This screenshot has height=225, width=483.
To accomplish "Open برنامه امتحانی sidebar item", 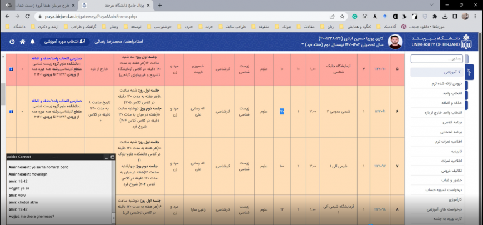I will point(451,132).
